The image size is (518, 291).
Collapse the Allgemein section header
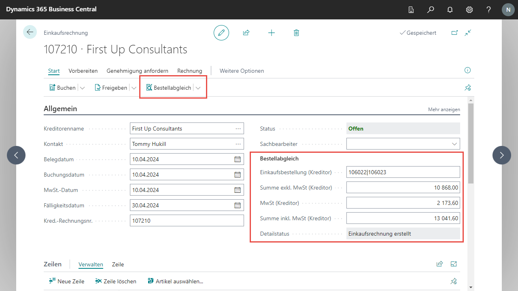(60, 109)
